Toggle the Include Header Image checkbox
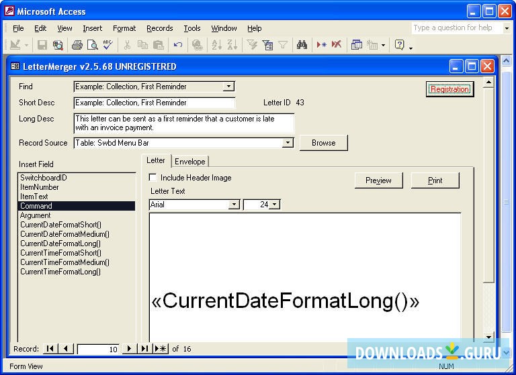Image resolution: width=516 pixels, height=375 pixels. (153, 178)
